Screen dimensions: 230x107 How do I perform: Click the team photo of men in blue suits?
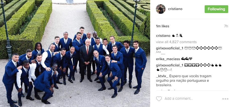click(75, 53)
